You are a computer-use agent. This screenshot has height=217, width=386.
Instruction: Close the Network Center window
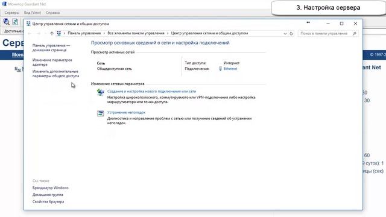tap(355, 24)
